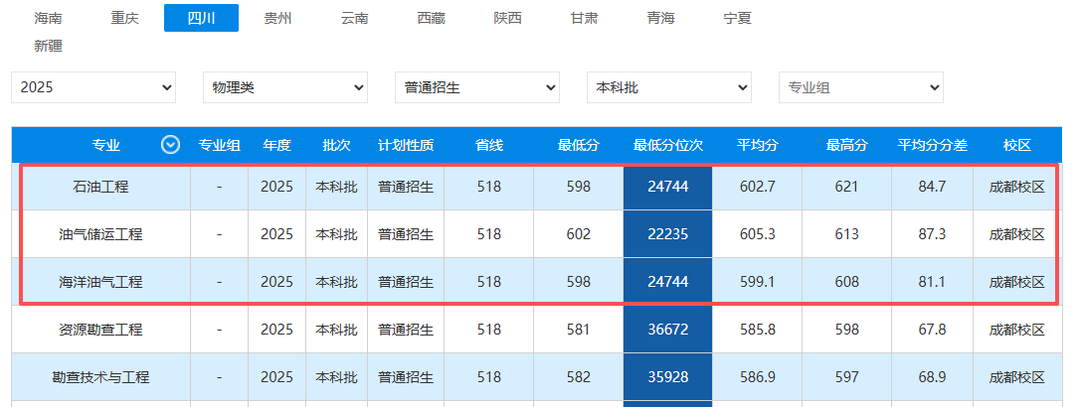Click the 油气储运工程 major name
This screenshot has width=1082, height=407.
pos(100,234)
